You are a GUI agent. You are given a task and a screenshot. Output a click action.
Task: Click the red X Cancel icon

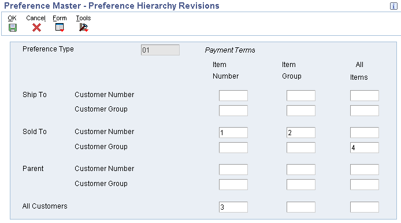[36, 28]
